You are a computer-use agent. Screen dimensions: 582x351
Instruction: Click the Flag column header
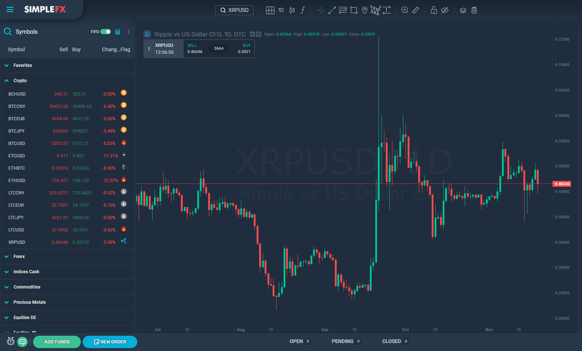click(x=126, y=49)
